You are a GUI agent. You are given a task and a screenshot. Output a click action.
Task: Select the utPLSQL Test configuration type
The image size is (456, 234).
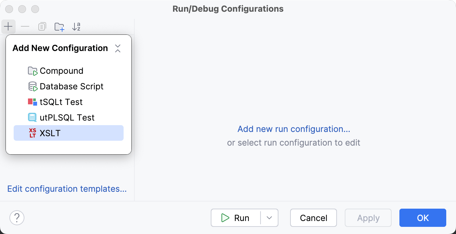[67, 117]
